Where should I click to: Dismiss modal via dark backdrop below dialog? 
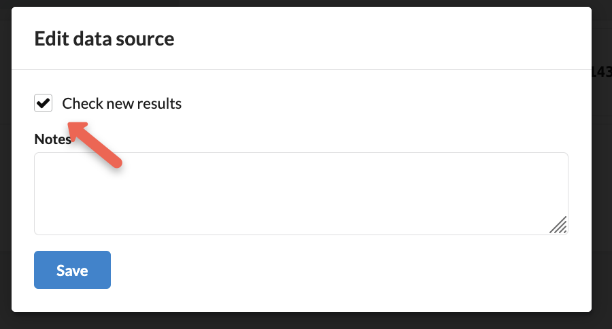click(306, 321)
